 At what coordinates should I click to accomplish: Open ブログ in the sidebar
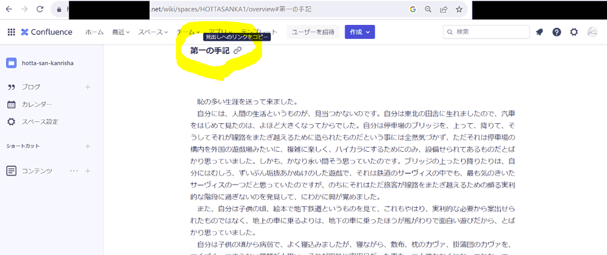click(x=30, y=87)
